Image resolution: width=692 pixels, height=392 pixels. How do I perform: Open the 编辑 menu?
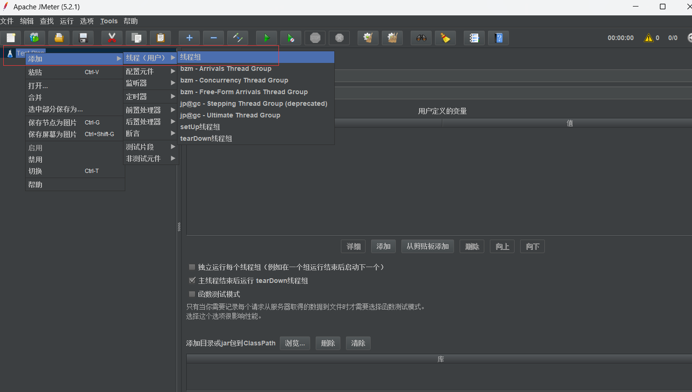[x=27, y=21]
